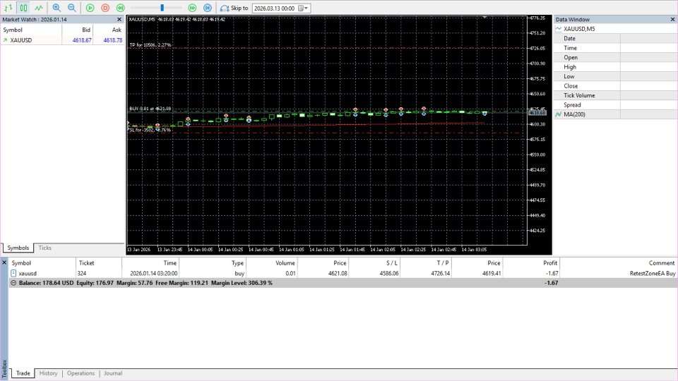Switch chart to bar chart mode
This screenshot has height=381, width=678.
coord(8,8)
